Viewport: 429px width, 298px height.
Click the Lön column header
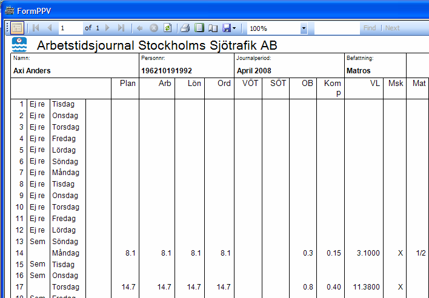(195, 84)
